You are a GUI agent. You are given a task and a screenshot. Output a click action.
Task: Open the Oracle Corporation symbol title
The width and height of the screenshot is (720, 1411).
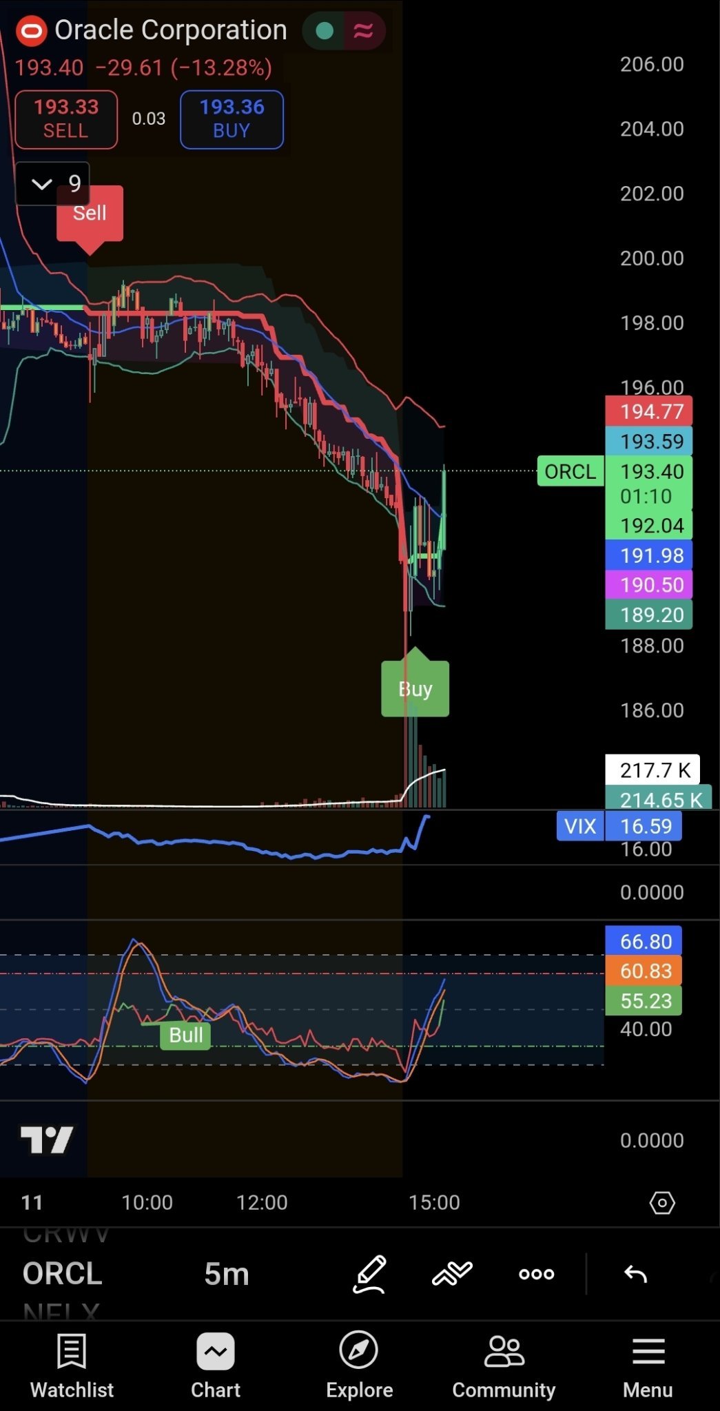click(x=170, y=30)
